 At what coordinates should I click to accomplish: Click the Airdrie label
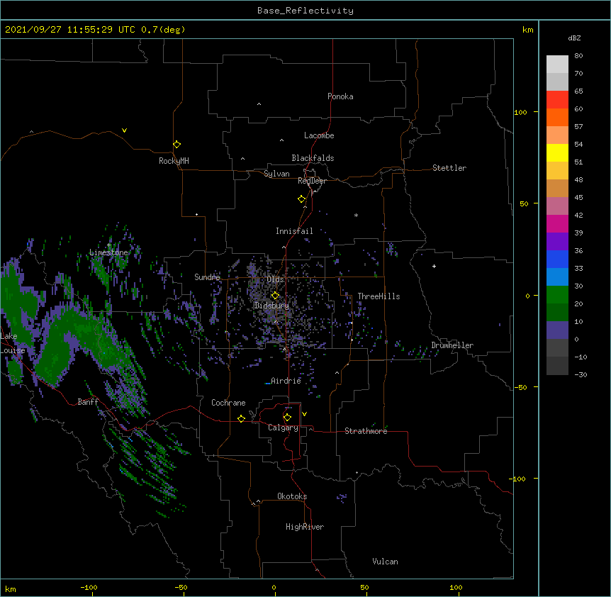click(x=286, y=381)
